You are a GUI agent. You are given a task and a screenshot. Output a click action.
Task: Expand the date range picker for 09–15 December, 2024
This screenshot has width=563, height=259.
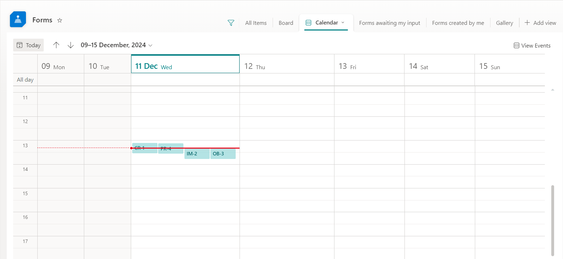coord(117,45)
